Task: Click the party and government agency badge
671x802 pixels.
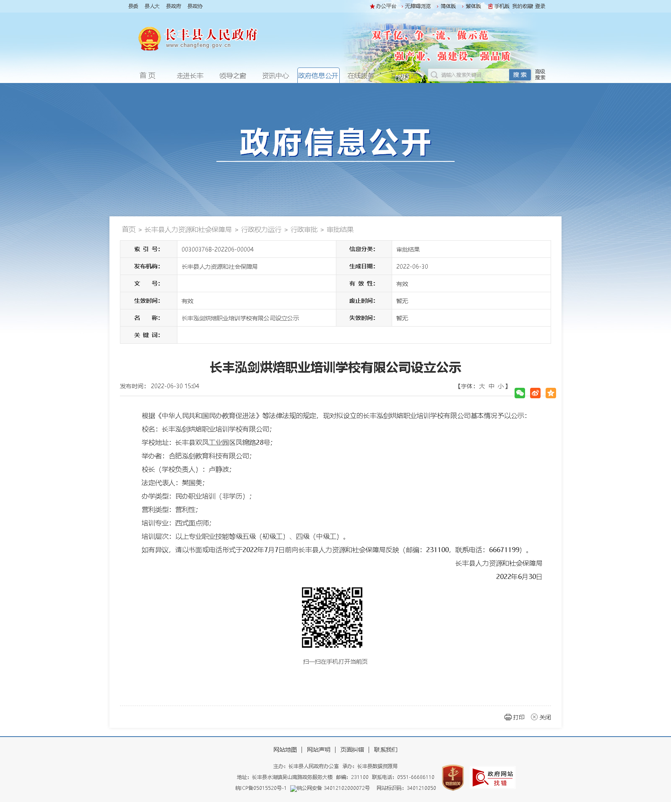Action: [453, 778]
